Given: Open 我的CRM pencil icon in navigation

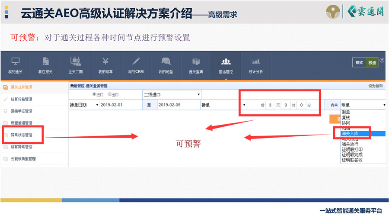Looking at the screenshot, I should (x=136, y=61).
